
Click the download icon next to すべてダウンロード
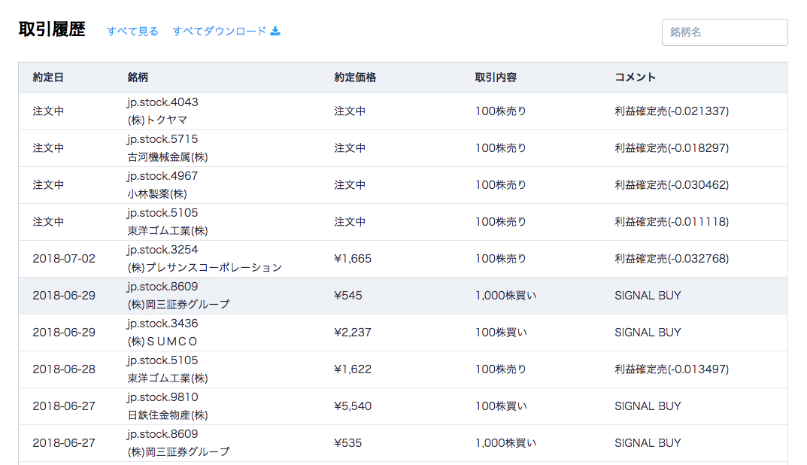[x=275, y=32]
